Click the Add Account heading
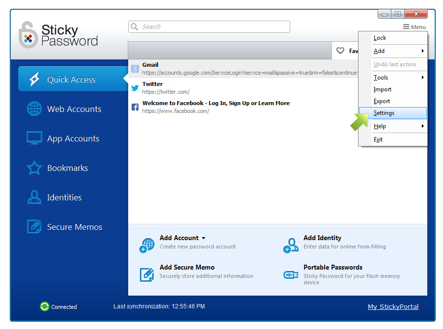The width and height of the screenshot is (443, 329). [179, 238]
